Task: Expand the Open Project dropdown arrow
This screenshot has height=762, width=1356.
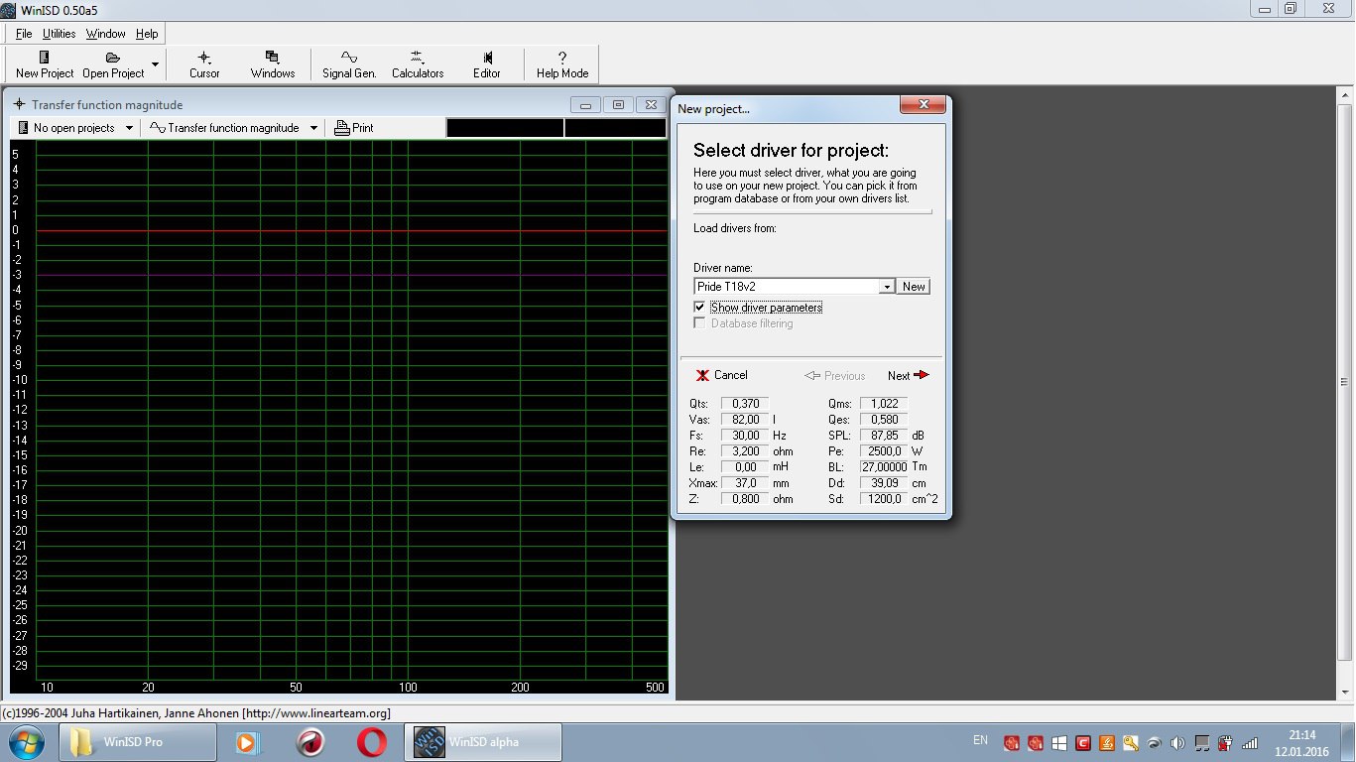Action: click(x=155, y=65)
